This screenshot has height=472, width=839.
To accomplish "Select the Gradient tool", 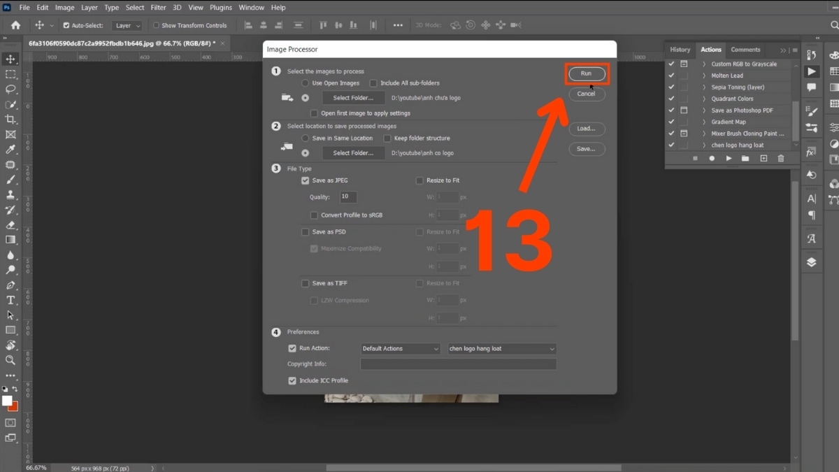I will pos(10,240).
